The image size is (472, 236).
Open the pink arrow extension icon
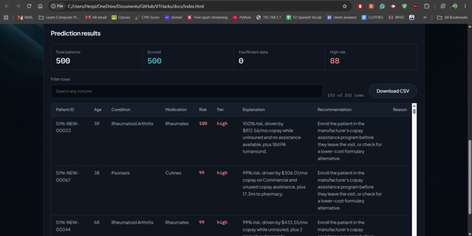(x=393, y=6)
